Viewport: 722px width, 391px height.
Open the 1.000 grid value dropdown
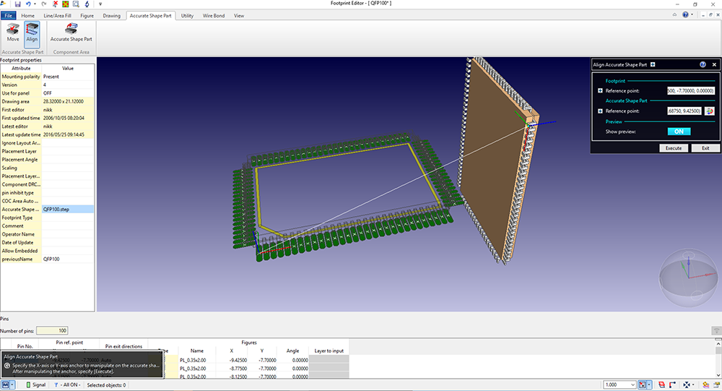click(x=633, y=384)
